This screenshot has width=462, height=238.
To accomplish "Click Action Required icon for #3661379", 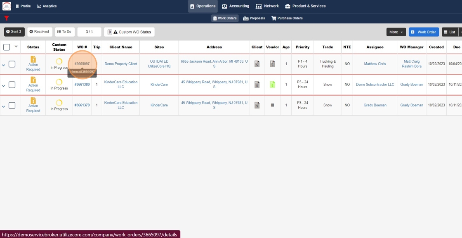I will (x=33, y=101).
